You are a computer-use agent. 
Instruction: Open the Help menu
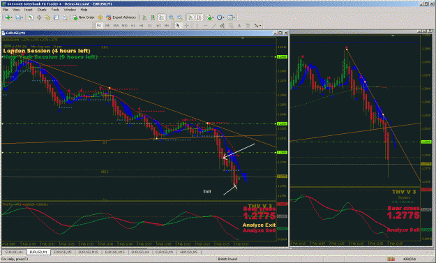coord(84,10)
